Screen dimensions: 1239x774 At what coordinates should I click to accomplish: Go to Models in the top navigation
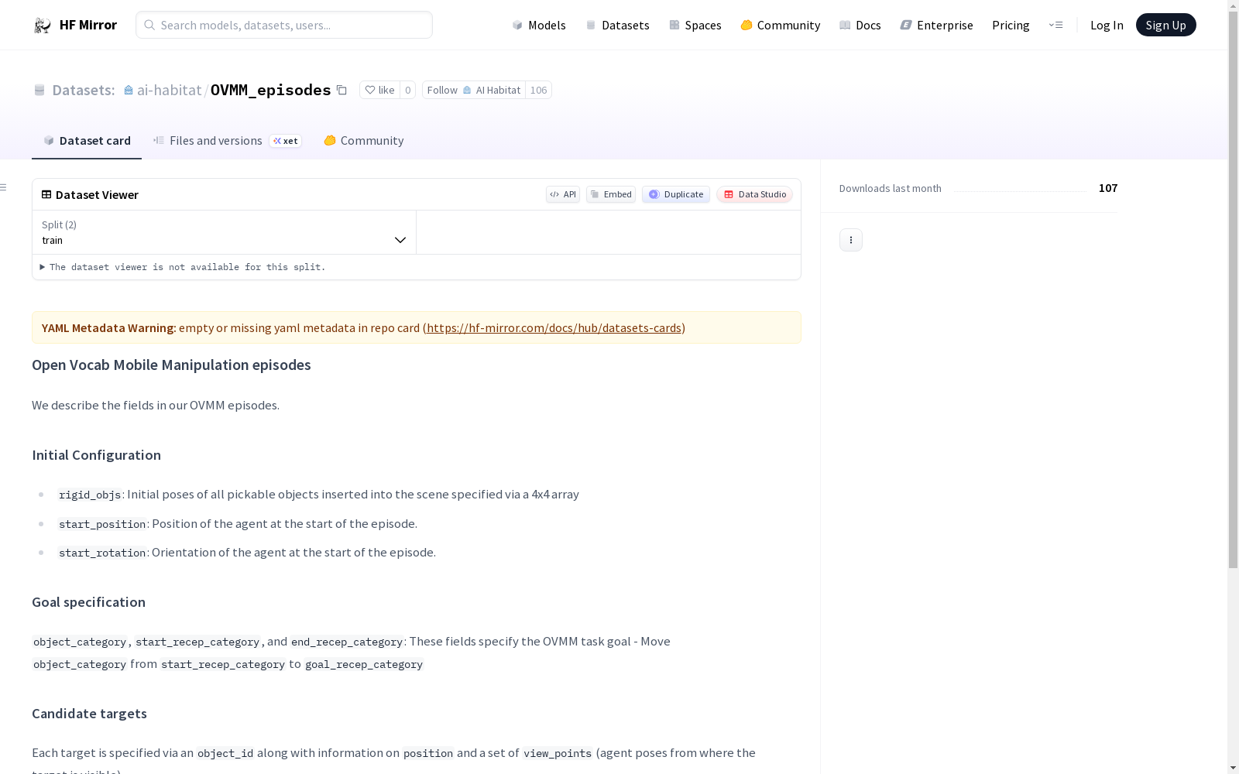pos(539,25)
